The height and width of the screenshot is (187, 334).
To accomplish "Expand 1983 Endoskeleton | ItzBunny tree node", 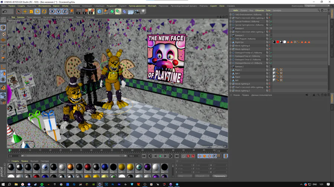I will point(230,15).
